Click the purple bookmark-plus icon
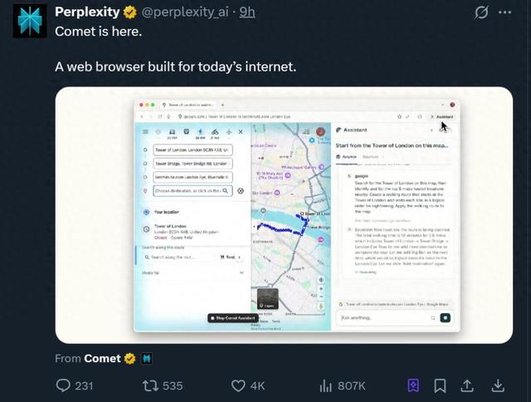 [x=412, y=385]
